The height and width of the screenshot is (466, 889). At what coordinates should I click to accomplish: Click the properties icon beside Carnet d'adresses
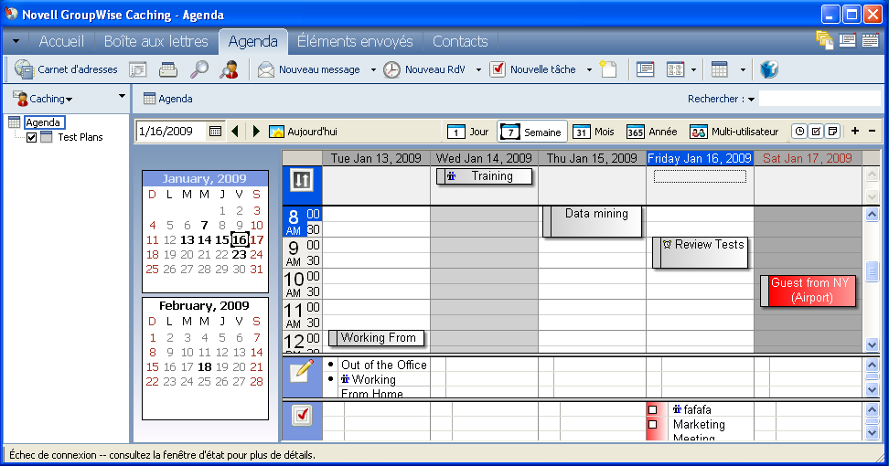pos(138,69)
